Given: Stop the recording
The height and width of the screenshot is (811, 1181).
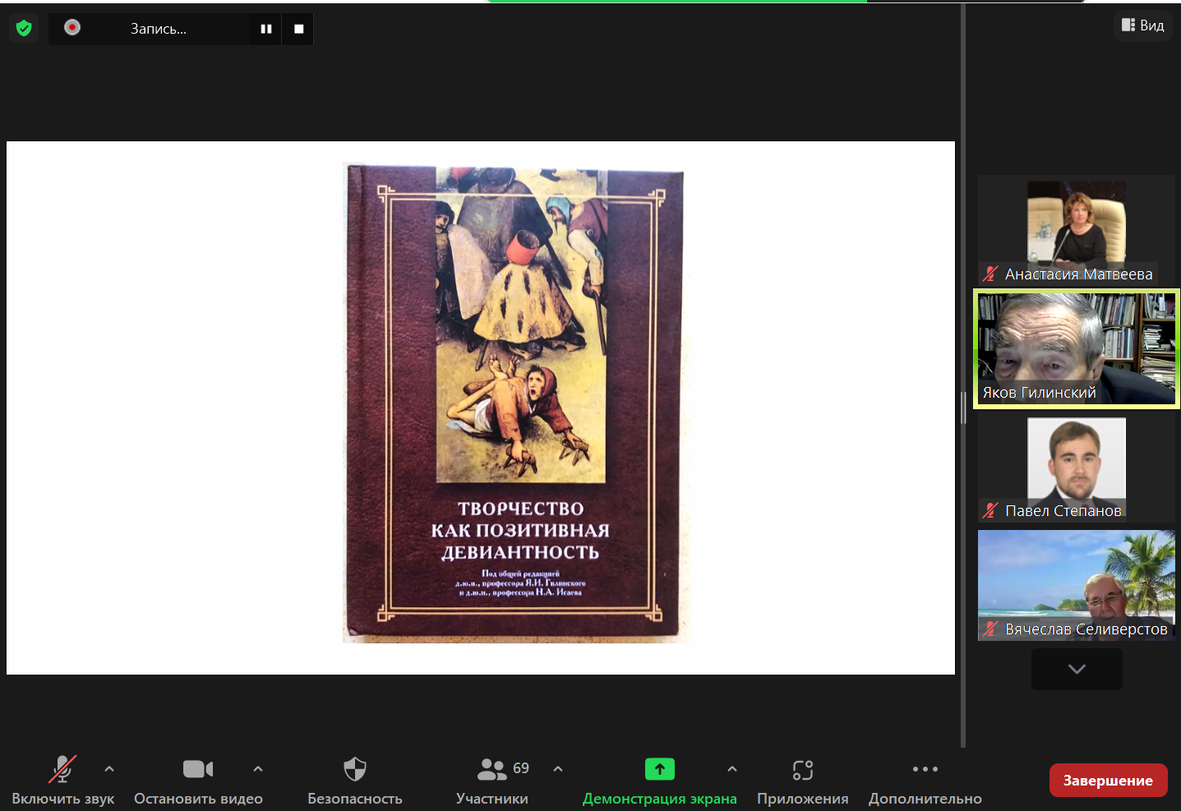Looking at the screenshot, I should pyautogui.click(x=298, y=29).
